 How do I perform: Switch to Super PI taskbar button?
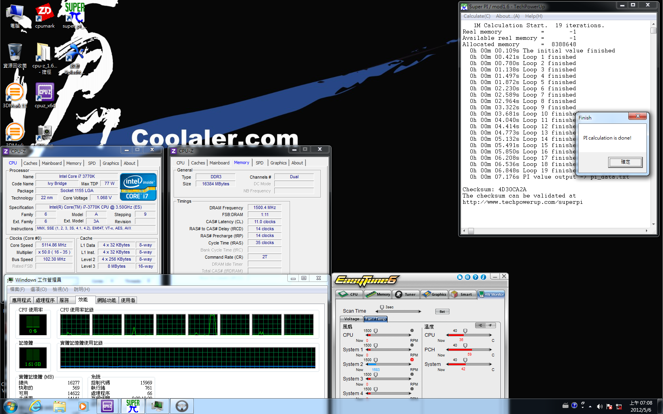[x=133, y=406]
